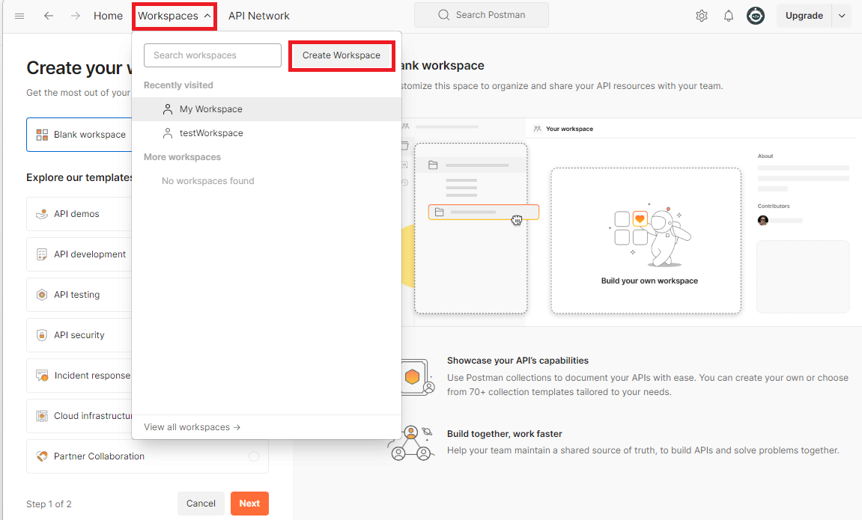Go back with the left arrow
Image resolution: width=862 pixels, height=520 pixels.
point(49,16)
